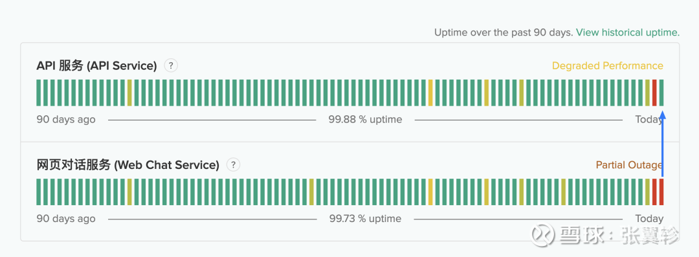
Task: Click the first yellow bar in API Service row
Action: coord(430,93)
